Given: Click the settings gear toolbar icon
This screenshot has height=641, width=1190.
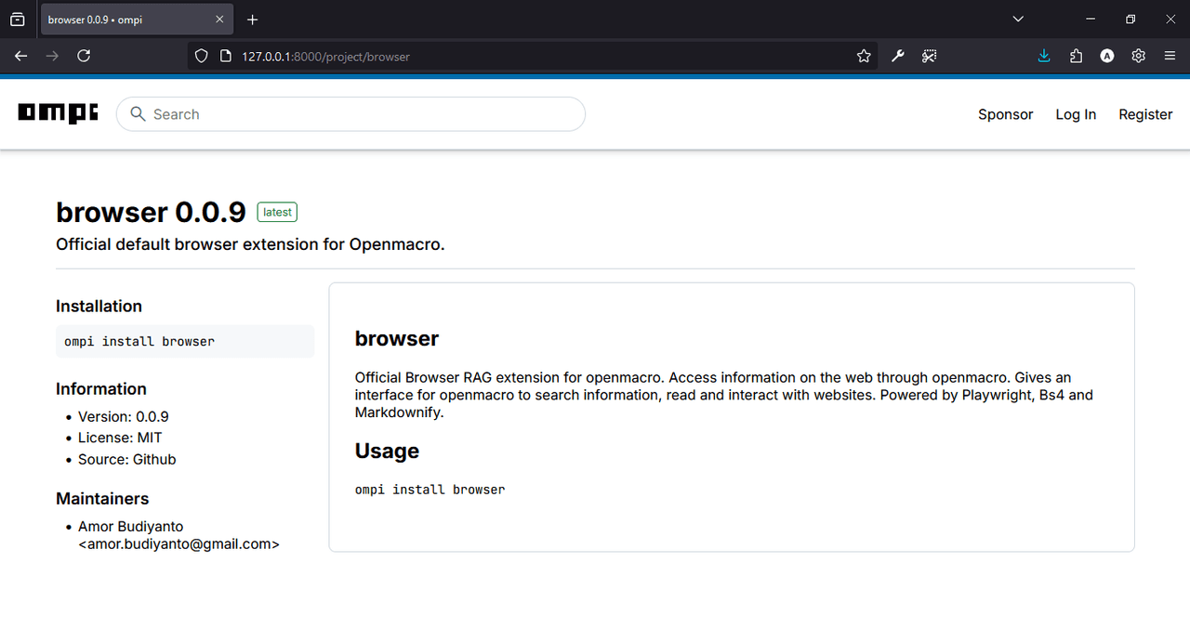Looking at the screenshot, I should coord(1138,56).
